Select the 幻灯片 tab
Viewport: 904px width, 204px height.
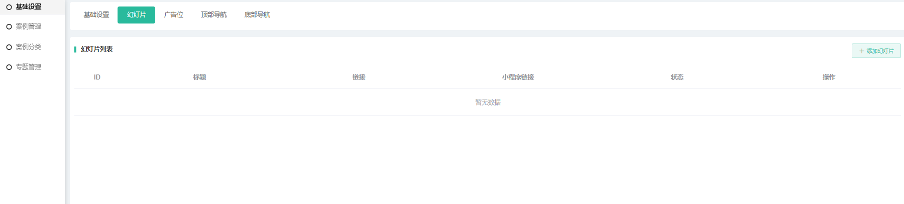click(136, 15)
